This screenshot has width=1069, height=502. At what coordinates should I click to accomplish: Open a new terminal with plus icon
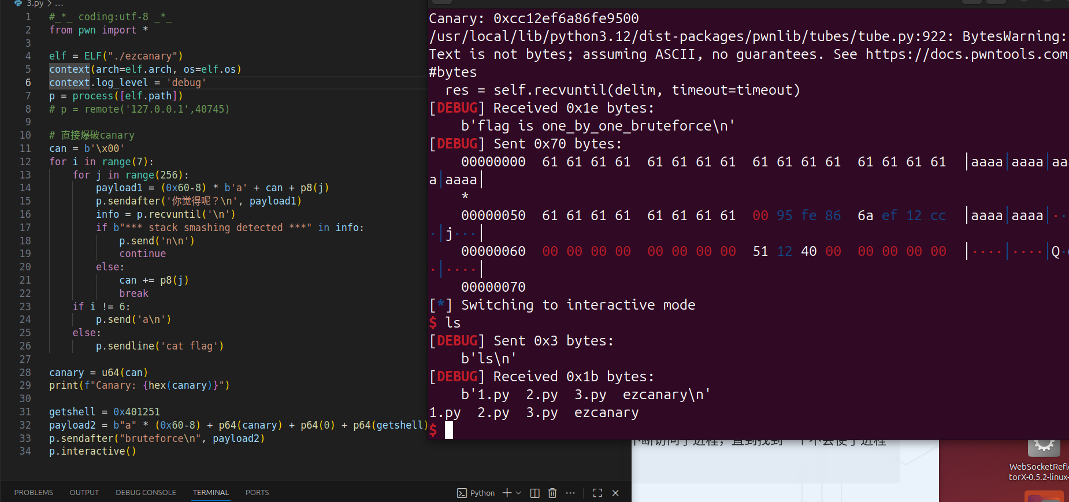tap(507, 493)
